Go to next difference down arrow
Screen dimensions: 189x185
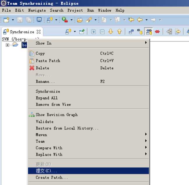point(111,32)
